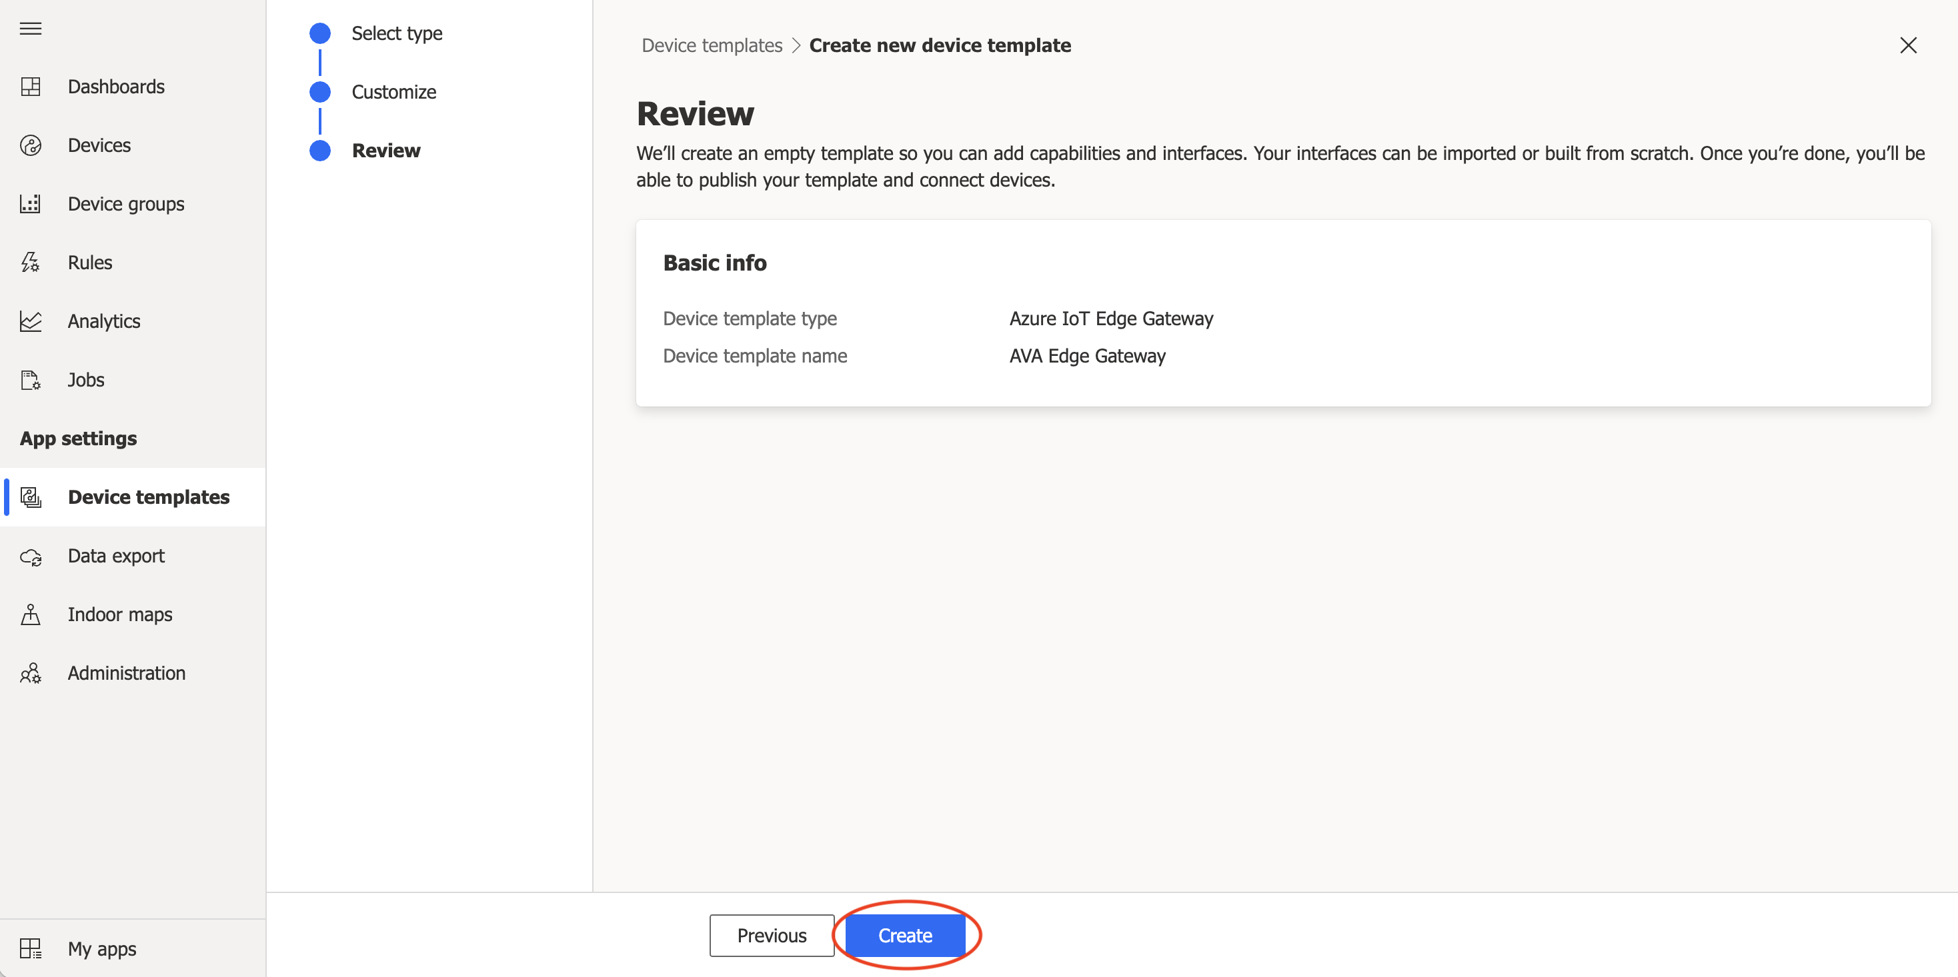
Task: Click the Analytics chart icon
Action: (31, 321)
